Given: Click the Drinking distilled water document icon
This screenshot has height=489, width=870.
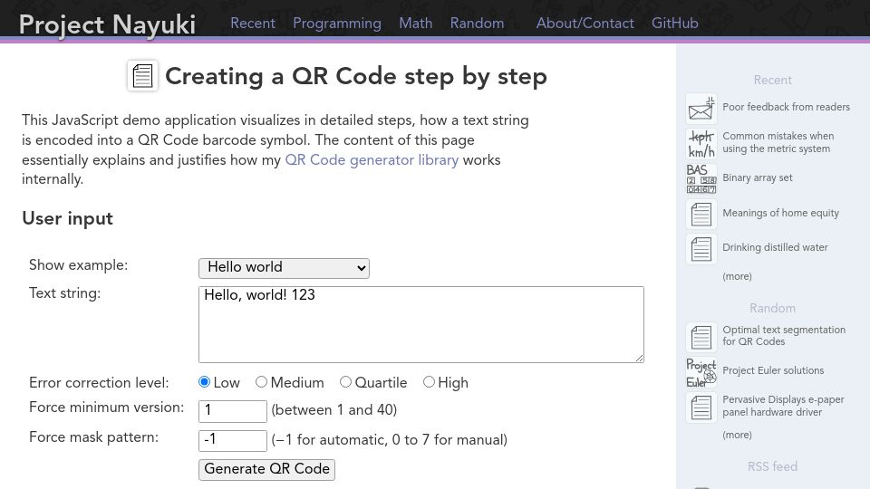Looking at the screenshot, I should click(x=701, y=249).
